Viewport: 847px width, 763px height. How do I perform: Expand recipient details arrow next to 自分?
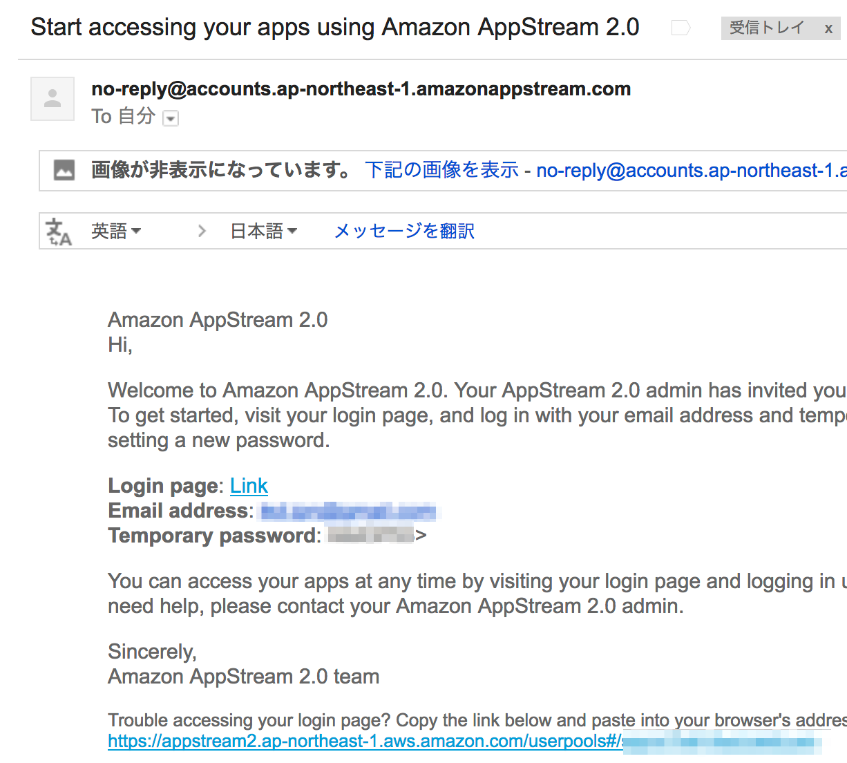coord(170,118)
